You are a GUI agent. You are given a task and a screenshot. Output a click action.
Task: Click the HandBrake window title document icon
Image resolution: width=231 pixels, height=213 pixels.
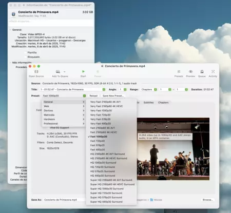(102, 66)
